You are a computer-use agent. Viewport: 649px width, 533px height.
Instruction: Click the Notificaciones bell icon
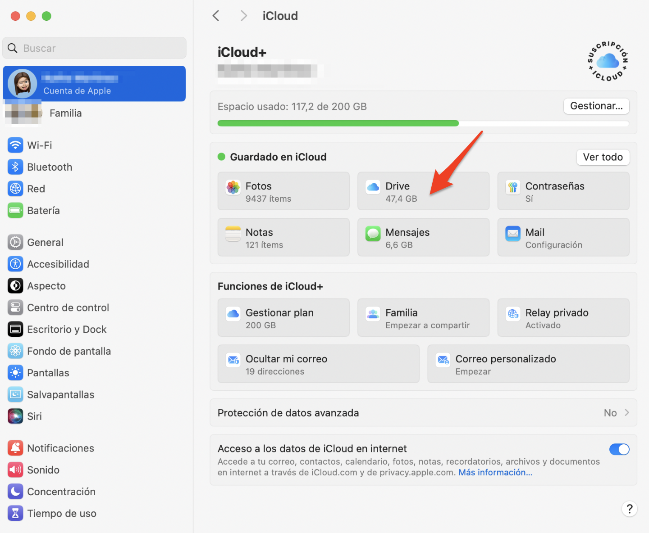pyautogui.click(x=15, y=448)
